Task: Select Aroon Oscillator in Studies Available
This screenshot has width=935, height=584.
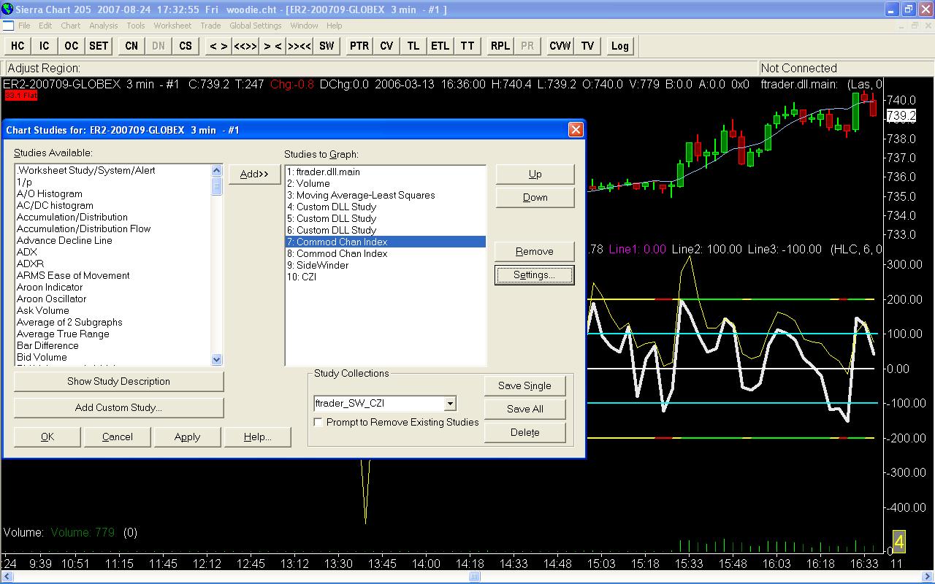Action: tap(51, 299)
